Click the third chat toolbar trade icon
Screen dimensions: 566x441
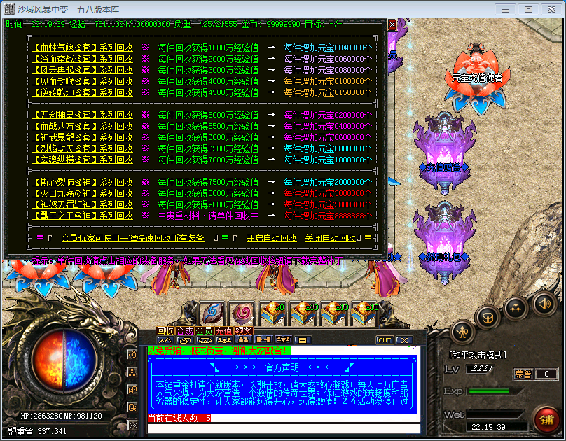205,340
